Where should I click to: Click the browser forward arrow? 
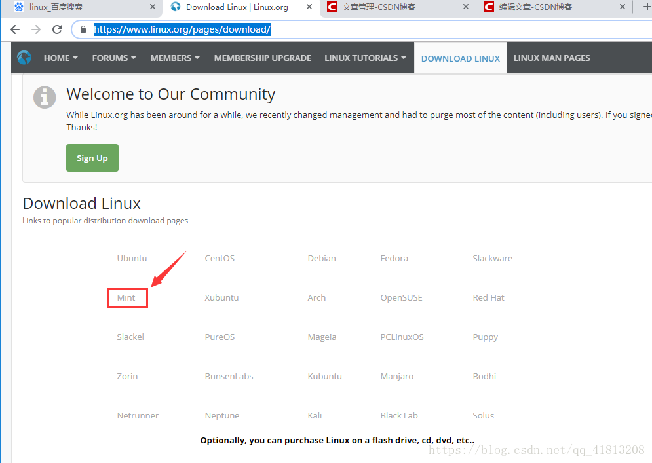(x=36, y=29)
